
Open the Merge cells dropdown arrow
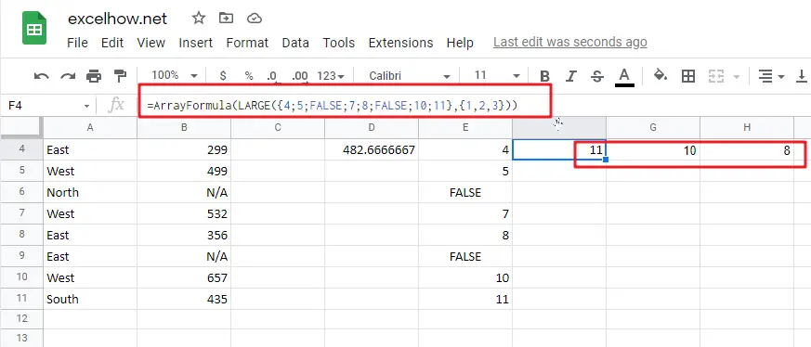click(x=737, y=77)
